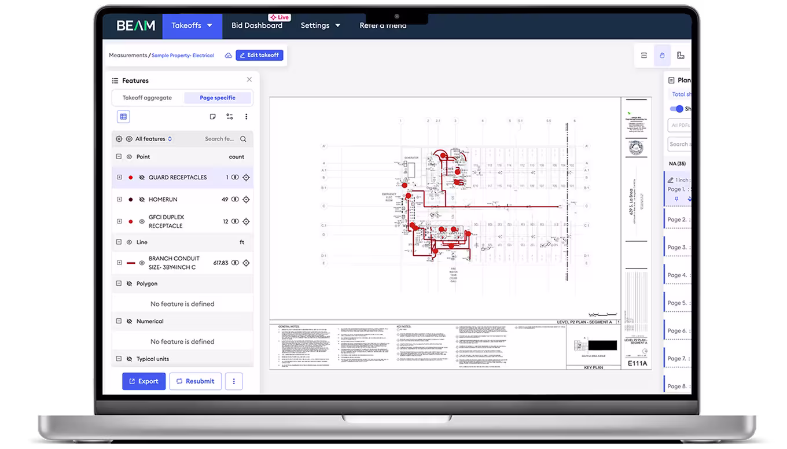787x449 pixels.
Task: Click the BRANCH CONDUIT red line swatch
Action: point(131,263)
